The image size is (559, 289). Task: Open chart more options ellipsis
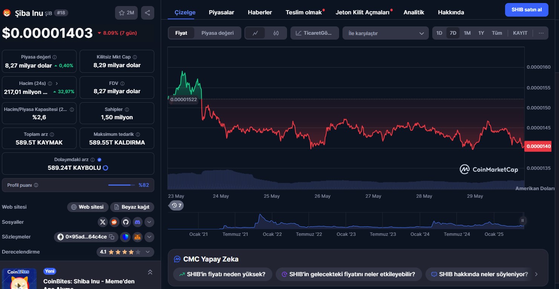pyautogui.click(x=541, y=33)
